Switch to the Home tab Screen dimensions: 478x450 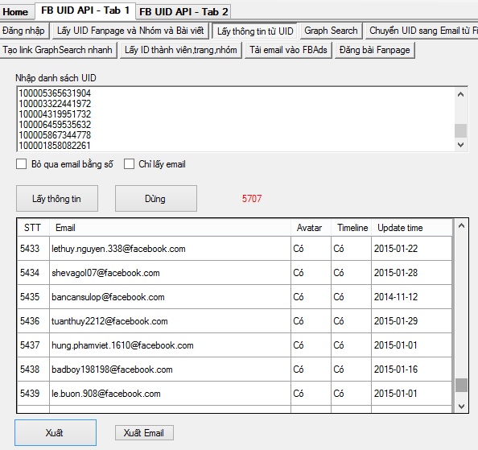click(15, 12)
